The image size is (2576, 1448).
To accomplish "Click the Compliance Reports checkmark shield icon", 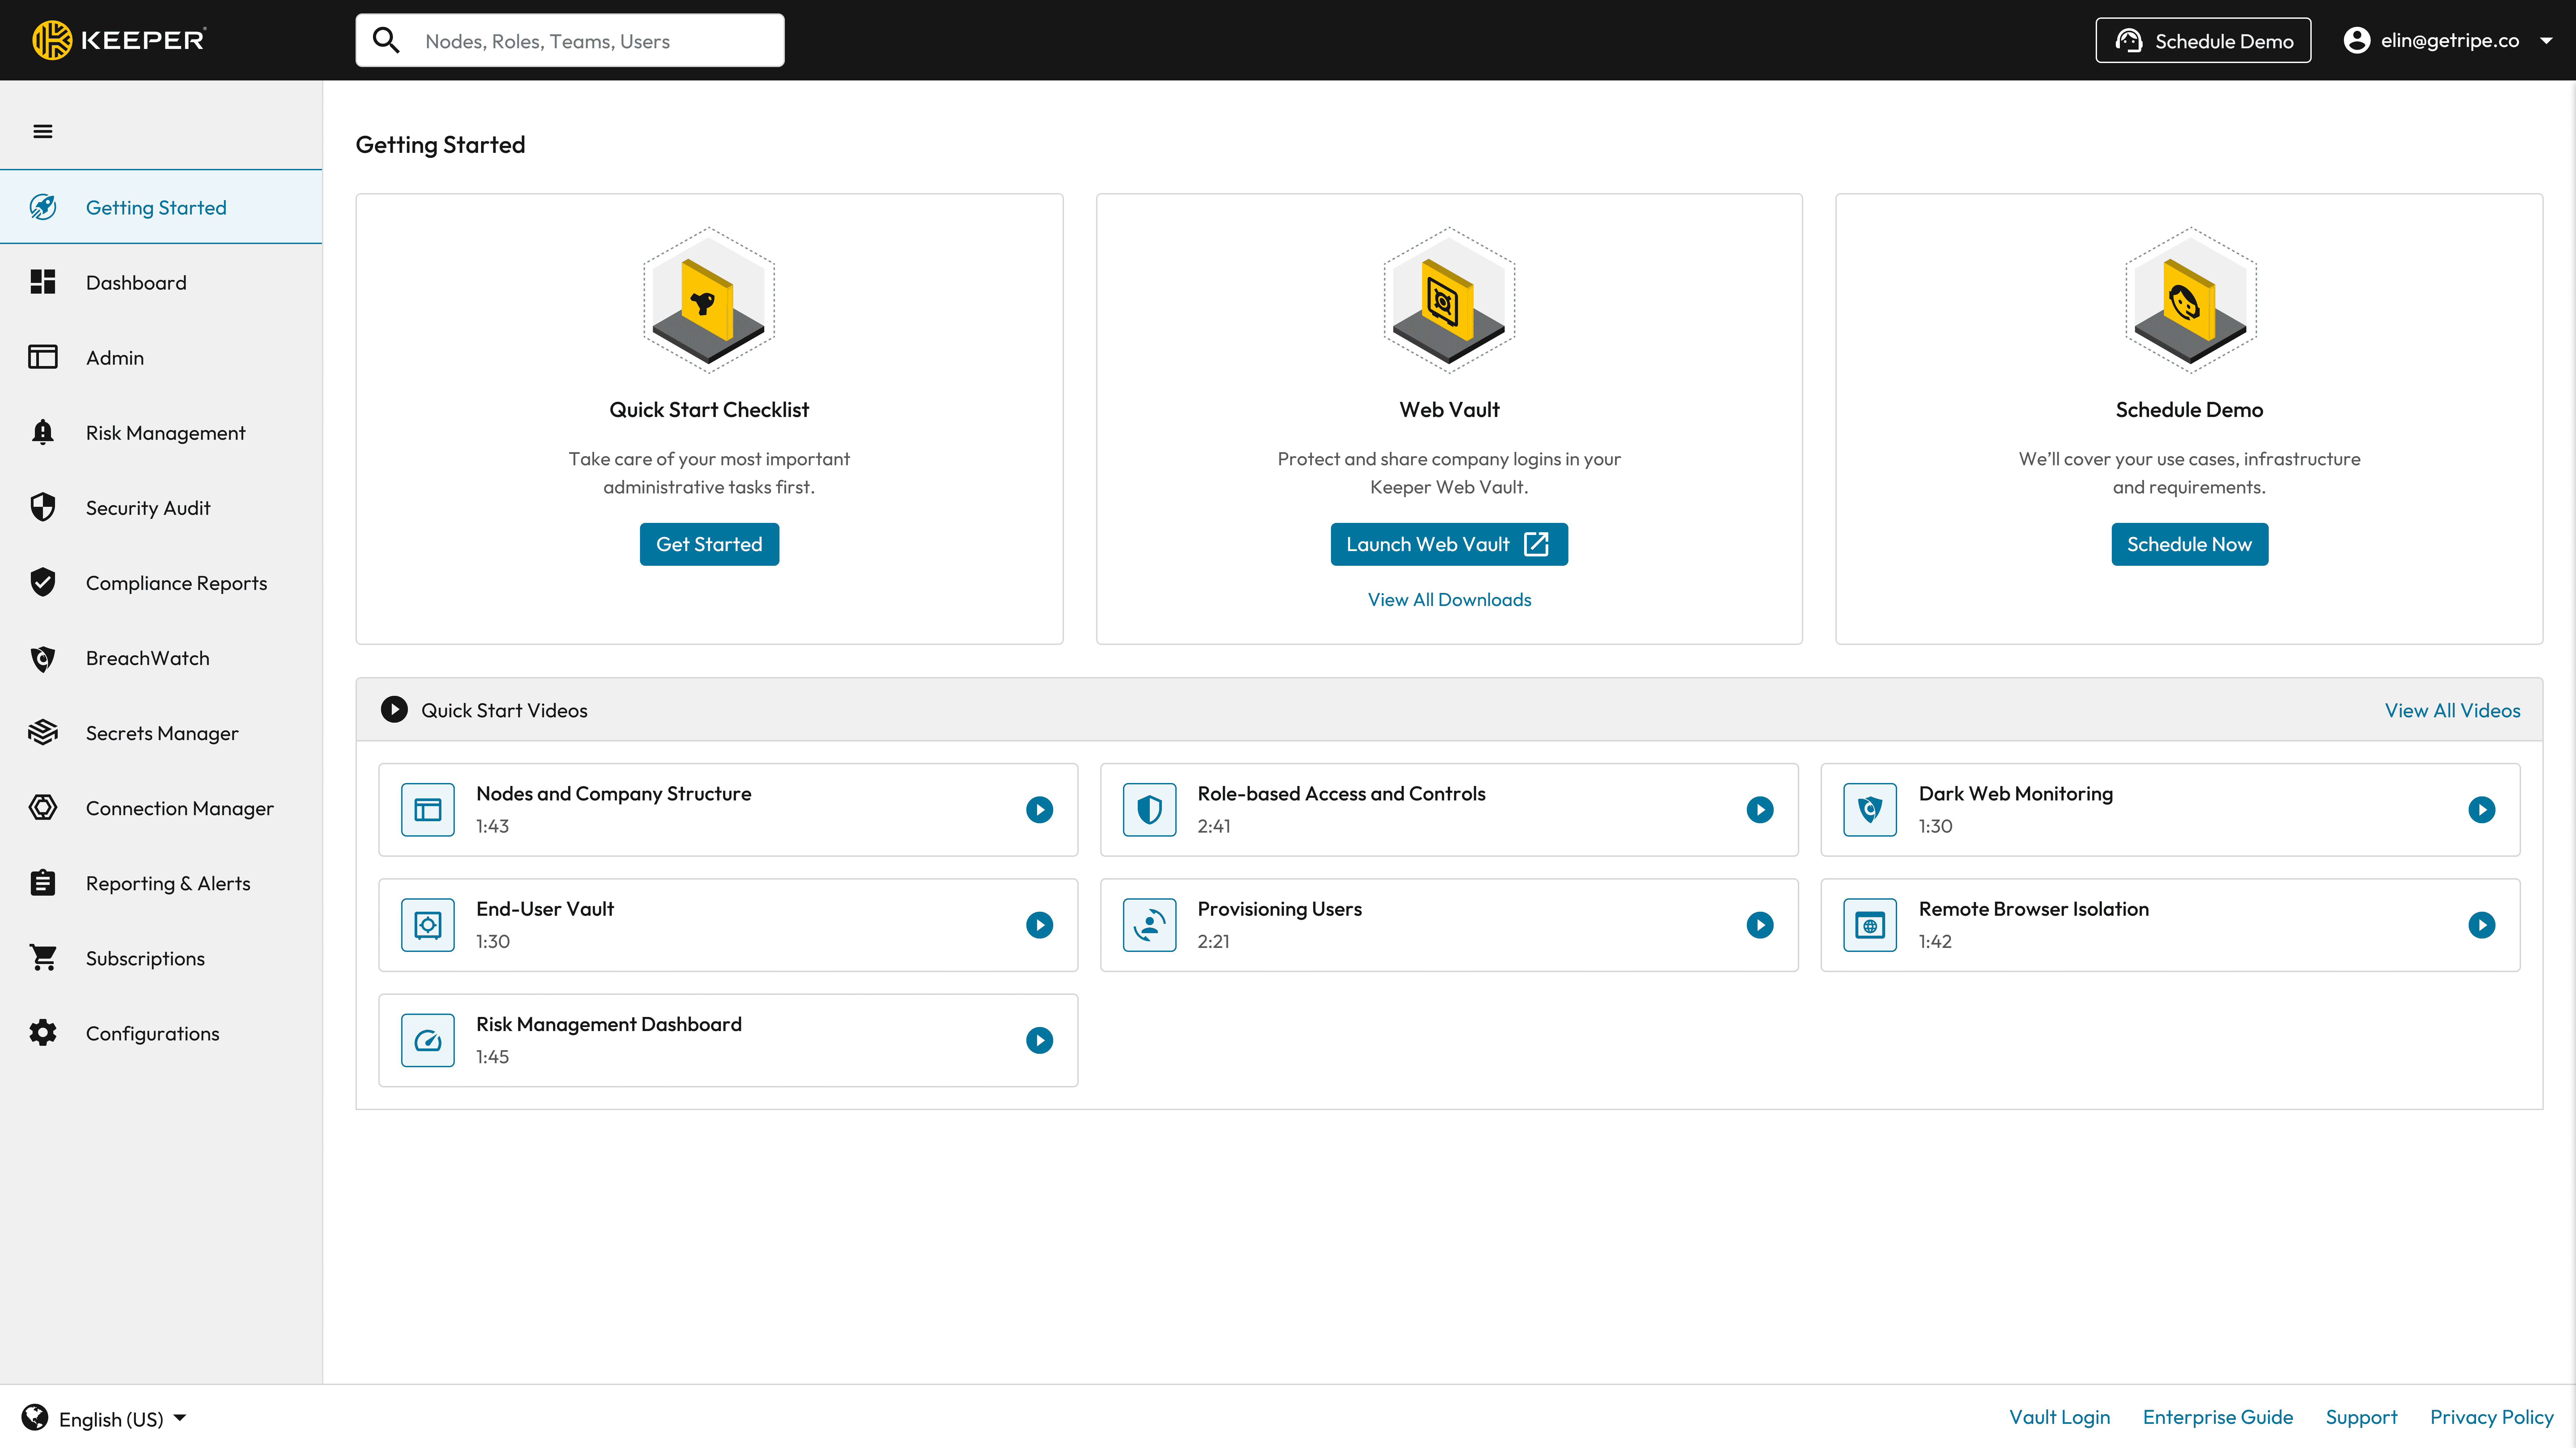I will tap(43, 582).
